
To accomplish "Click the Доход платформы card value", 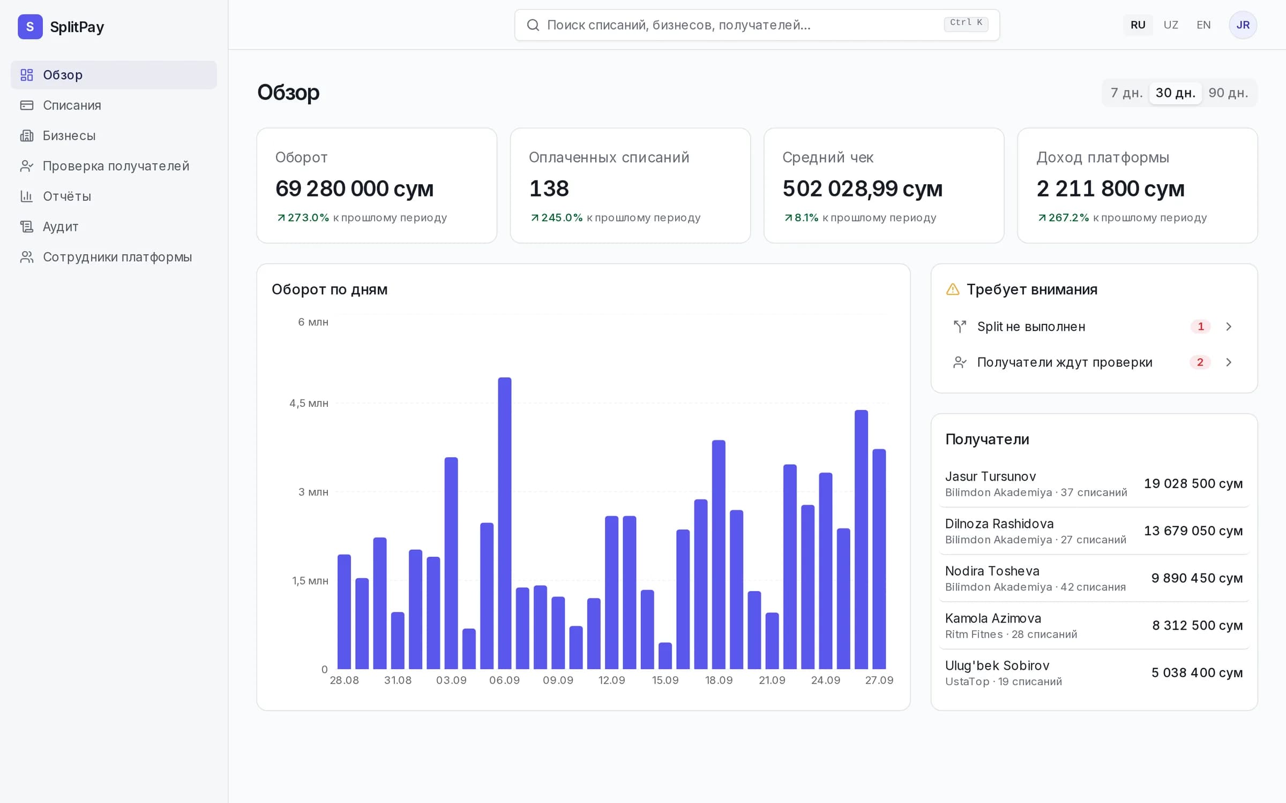I will click(1110, 188).
